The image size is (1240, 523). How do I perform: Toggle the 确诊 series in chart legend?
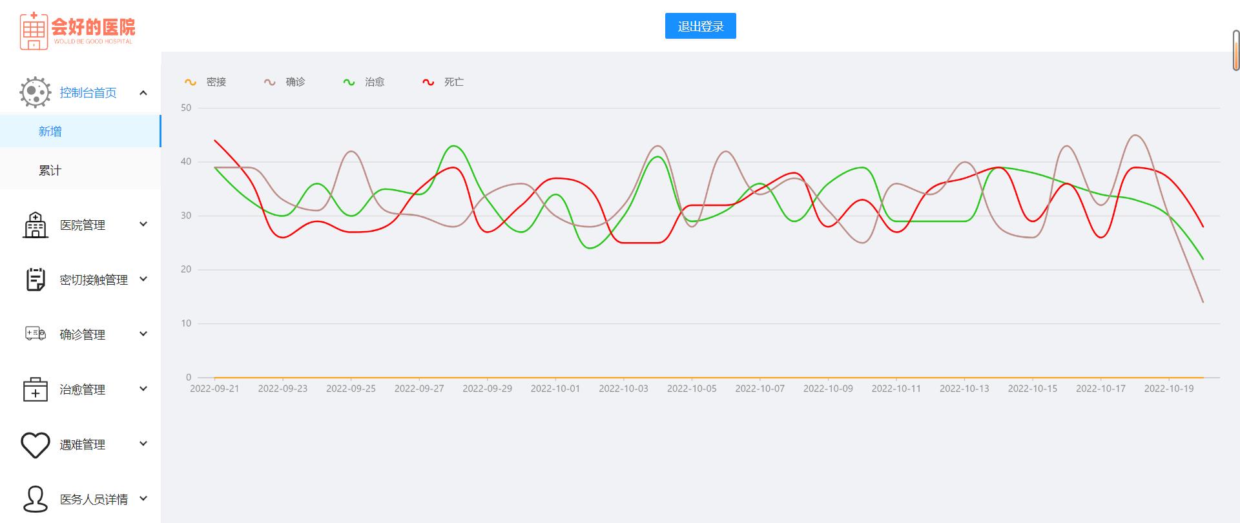click(x=285, y=82)
